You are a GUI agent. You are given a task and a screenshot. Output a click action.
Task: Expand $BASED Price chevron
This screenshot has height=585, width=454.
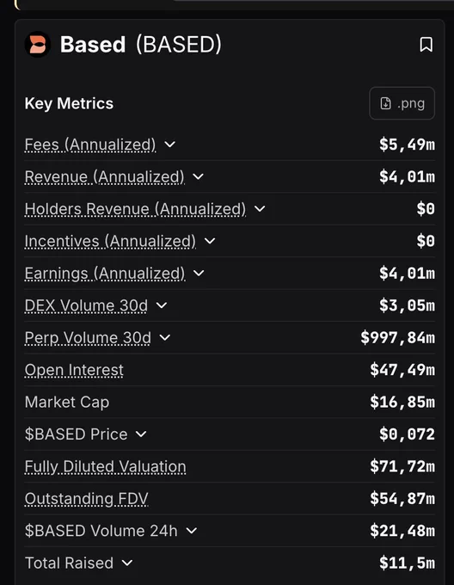click(x=140, y=434)
